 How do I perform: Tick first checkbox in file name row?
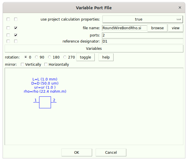pyautogui.click(x=8, y=28)
